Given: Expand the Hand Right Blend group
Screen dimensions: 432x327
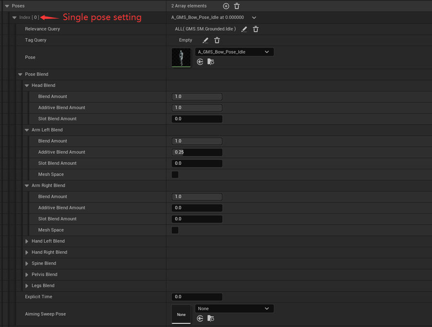Looking at the screenshot, I should coord(27,252).
